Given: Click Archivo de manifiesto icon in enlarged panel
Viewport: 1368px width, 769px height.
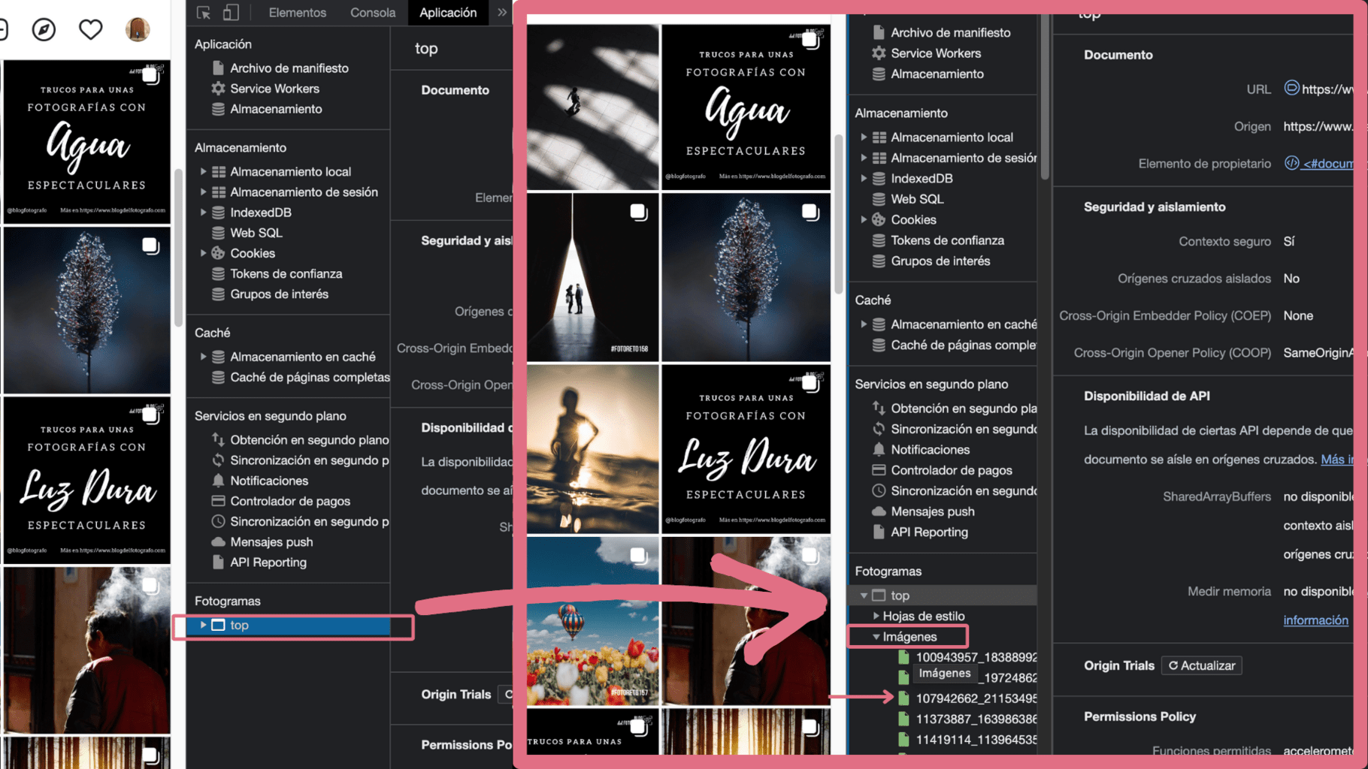Looking at the screenshot, I should [x=878, y=32].
